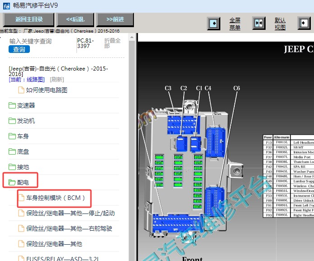Collapse the open 配电 folder

[23, 183]
